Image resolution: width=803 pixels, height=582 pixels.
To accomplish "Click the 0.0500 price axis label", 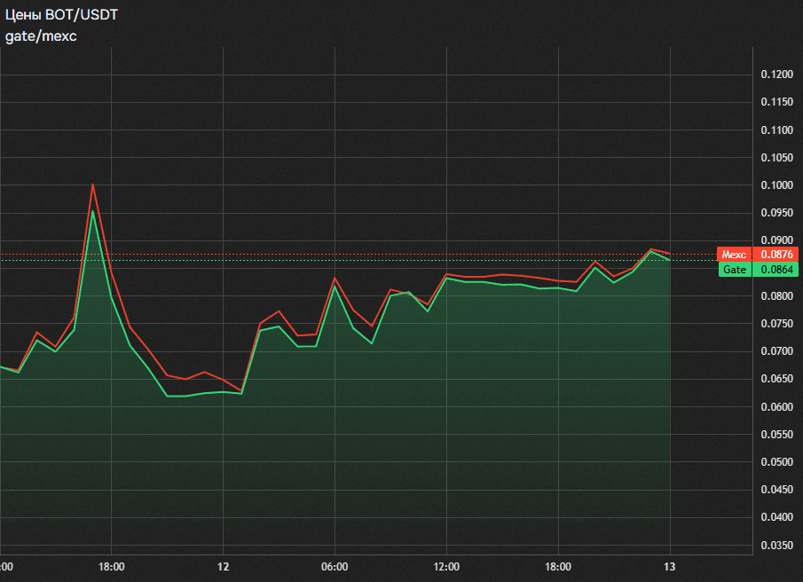I will tap(776, 462).
